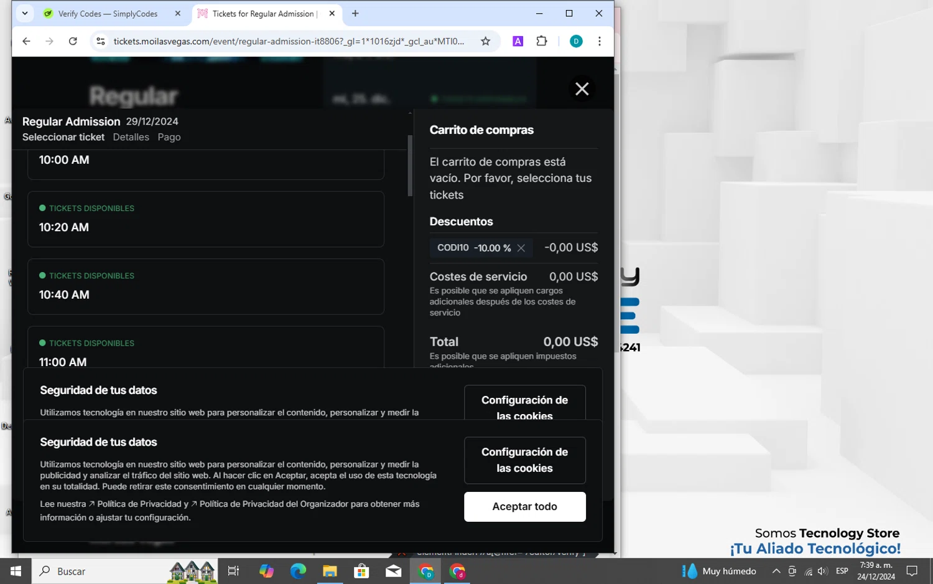Accept all cookies with Aceptar todo
933x584 pixels.
525,507
